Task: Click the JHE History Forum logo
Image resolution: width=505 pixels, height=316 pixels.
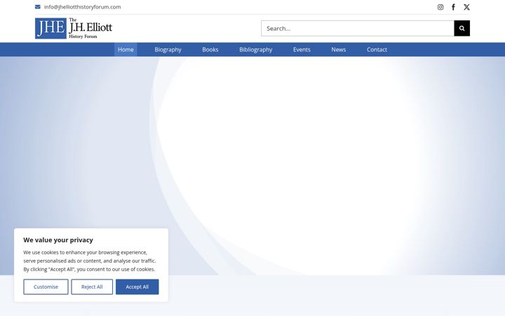Action: pos(74,28)
